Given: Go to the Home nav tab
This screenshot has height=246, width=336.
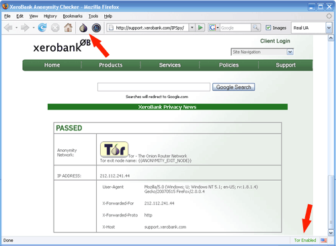Looking at the screenshot, I should click(x=52, y=65).
